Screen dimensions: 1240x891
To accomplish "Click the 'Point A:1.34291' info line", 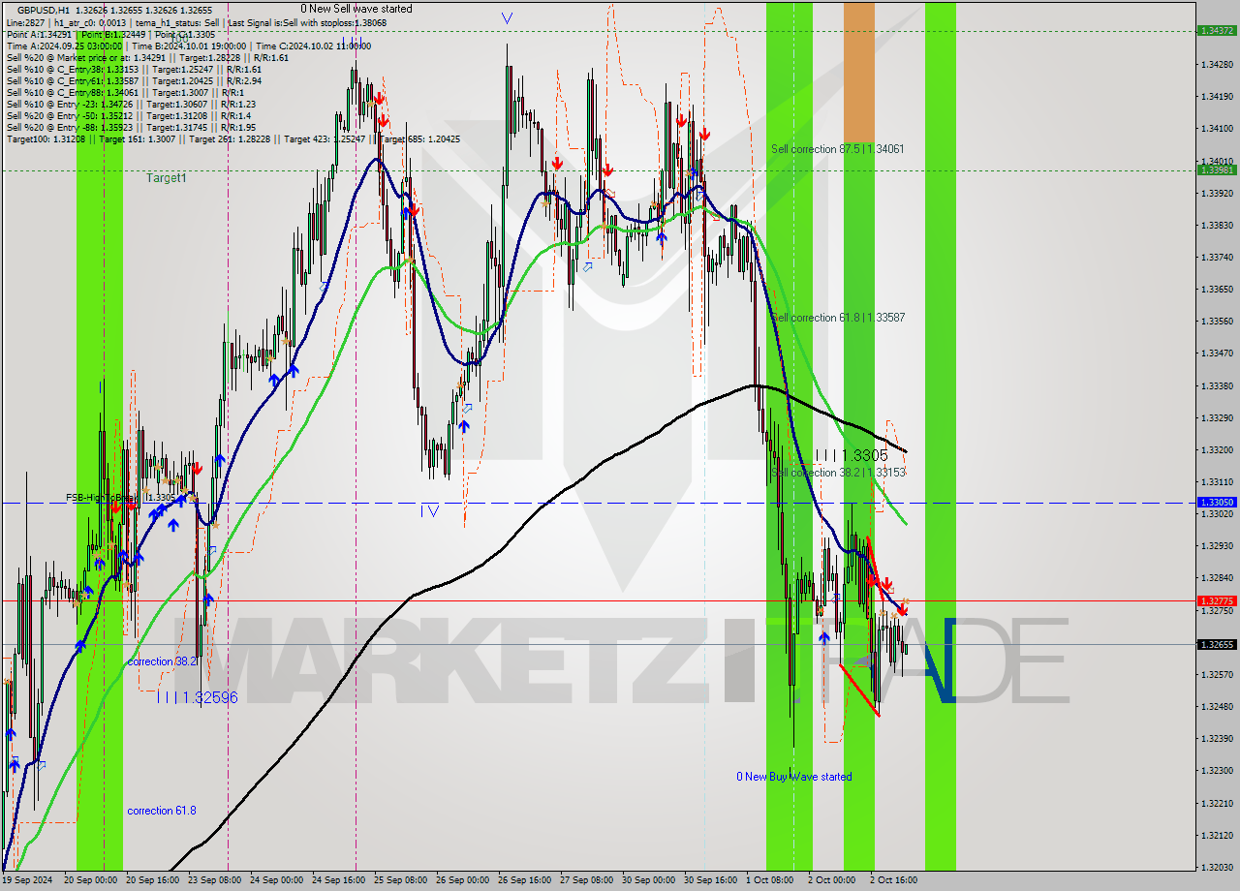I will [110, 34].
